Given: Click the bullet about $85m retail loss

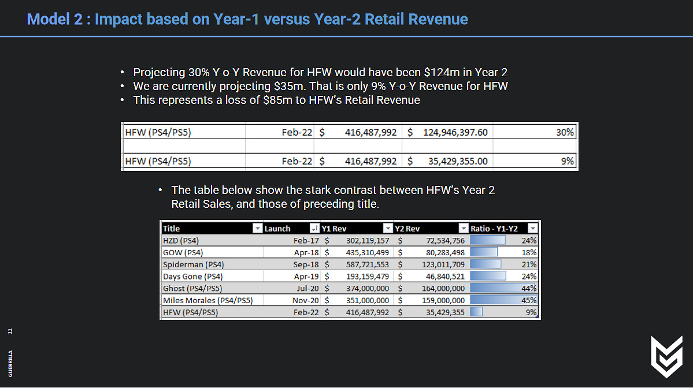Looking at the screenshot, I should click(276, 100).
